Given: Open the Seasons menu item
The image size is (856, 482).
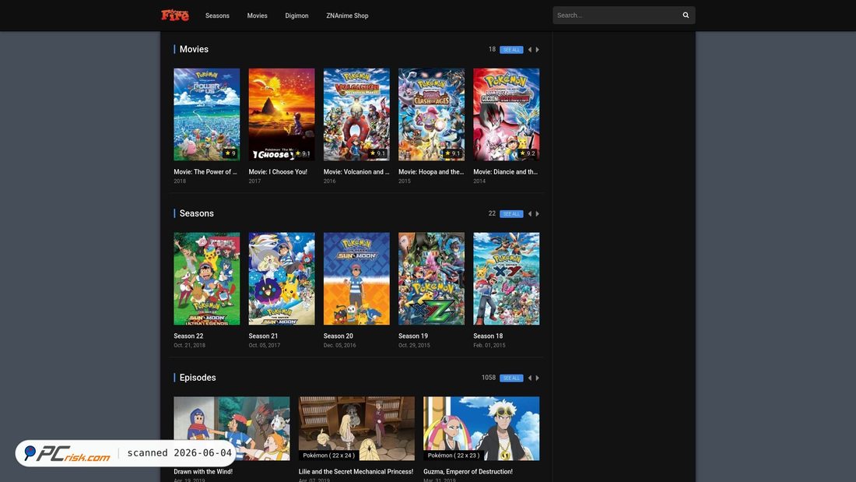Looking at the screenshot, I should [217, 16].
